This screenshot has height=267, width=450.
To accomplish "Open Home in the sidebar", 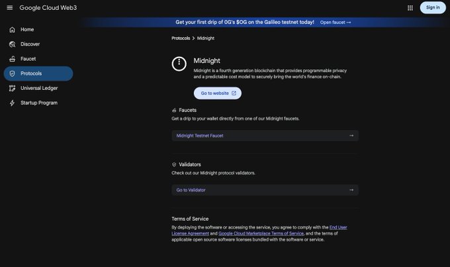I will coord(38,30).
